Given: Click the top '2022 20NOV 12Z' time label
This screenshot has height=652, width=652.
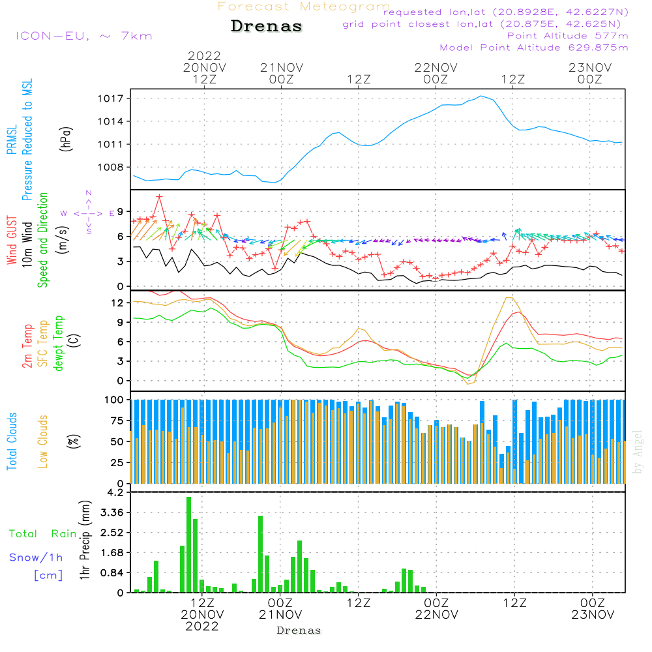Looking at the screenshot, I should (x=205, y=67).
